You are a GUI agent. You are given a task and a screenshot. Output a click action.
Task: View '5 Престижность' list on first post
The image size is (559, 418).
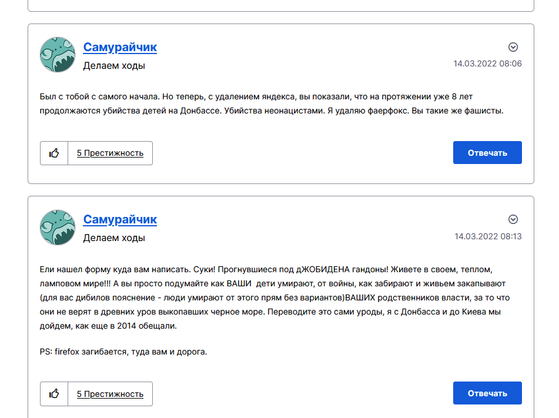(110, 153)
